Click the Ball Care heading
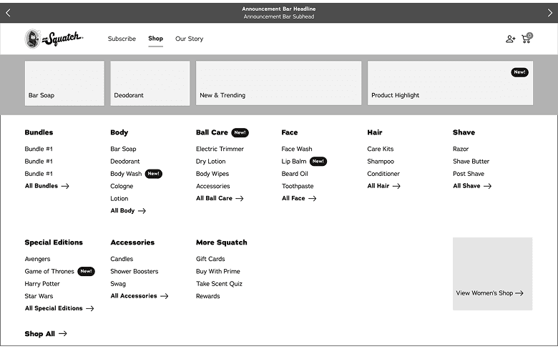Image resolution: width=558 pixels, height=349 pixels. click(x=212, y=132)
